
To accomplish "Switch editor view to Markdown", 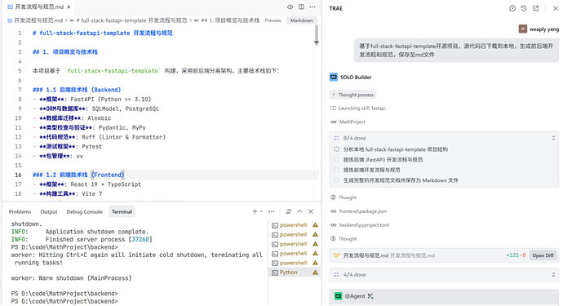I will (x=302, y=20).
